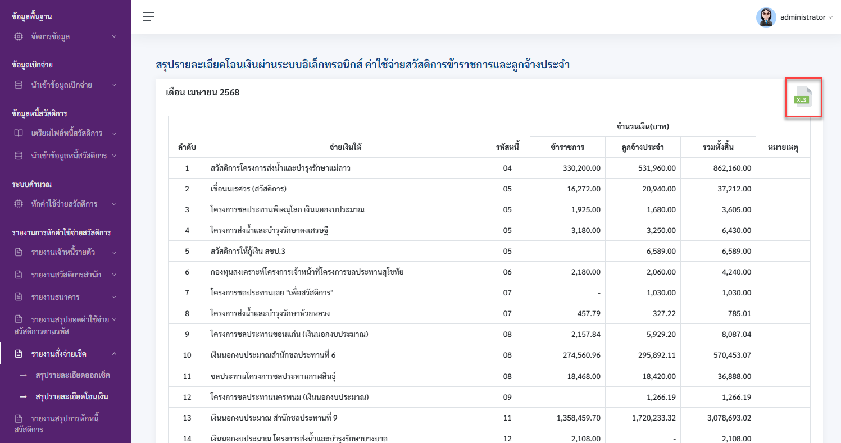This screenshot has height=443, width=841.
Task: Toggle the sidebar with the hamburger icon
Action: (x=148, y=17)
